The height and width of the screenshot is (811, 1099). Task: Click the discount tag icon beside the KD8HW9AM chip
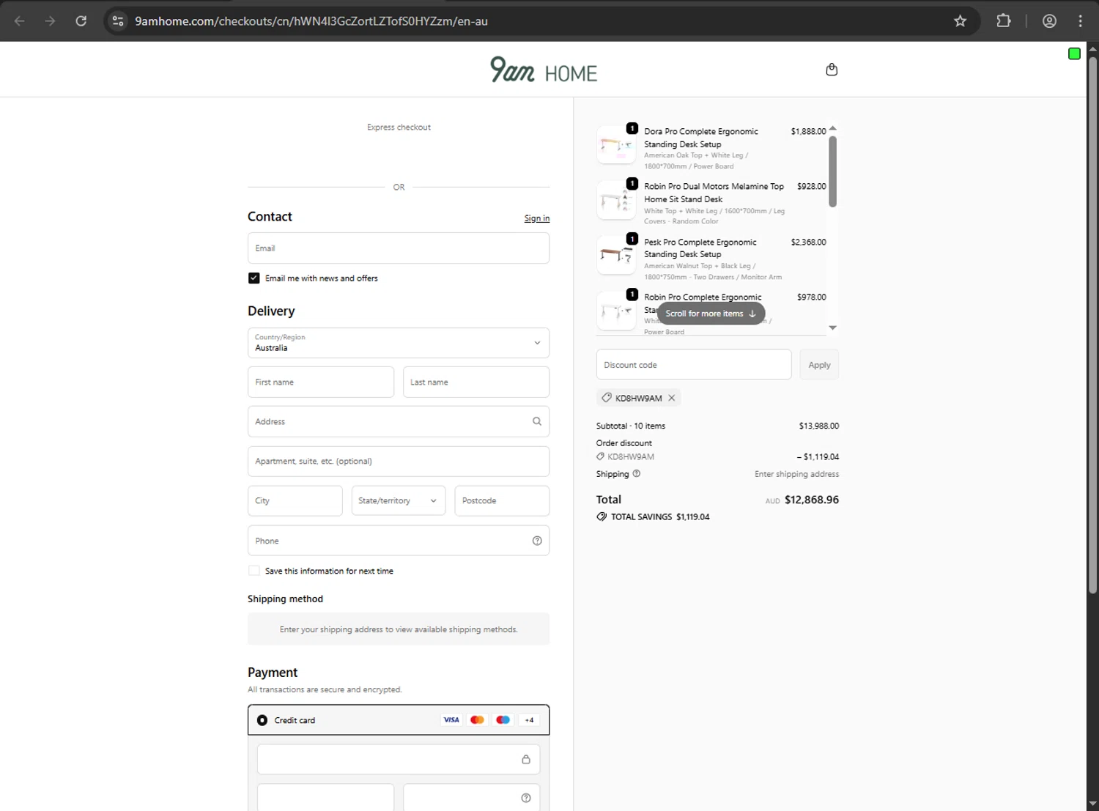(x=607, y=398)
